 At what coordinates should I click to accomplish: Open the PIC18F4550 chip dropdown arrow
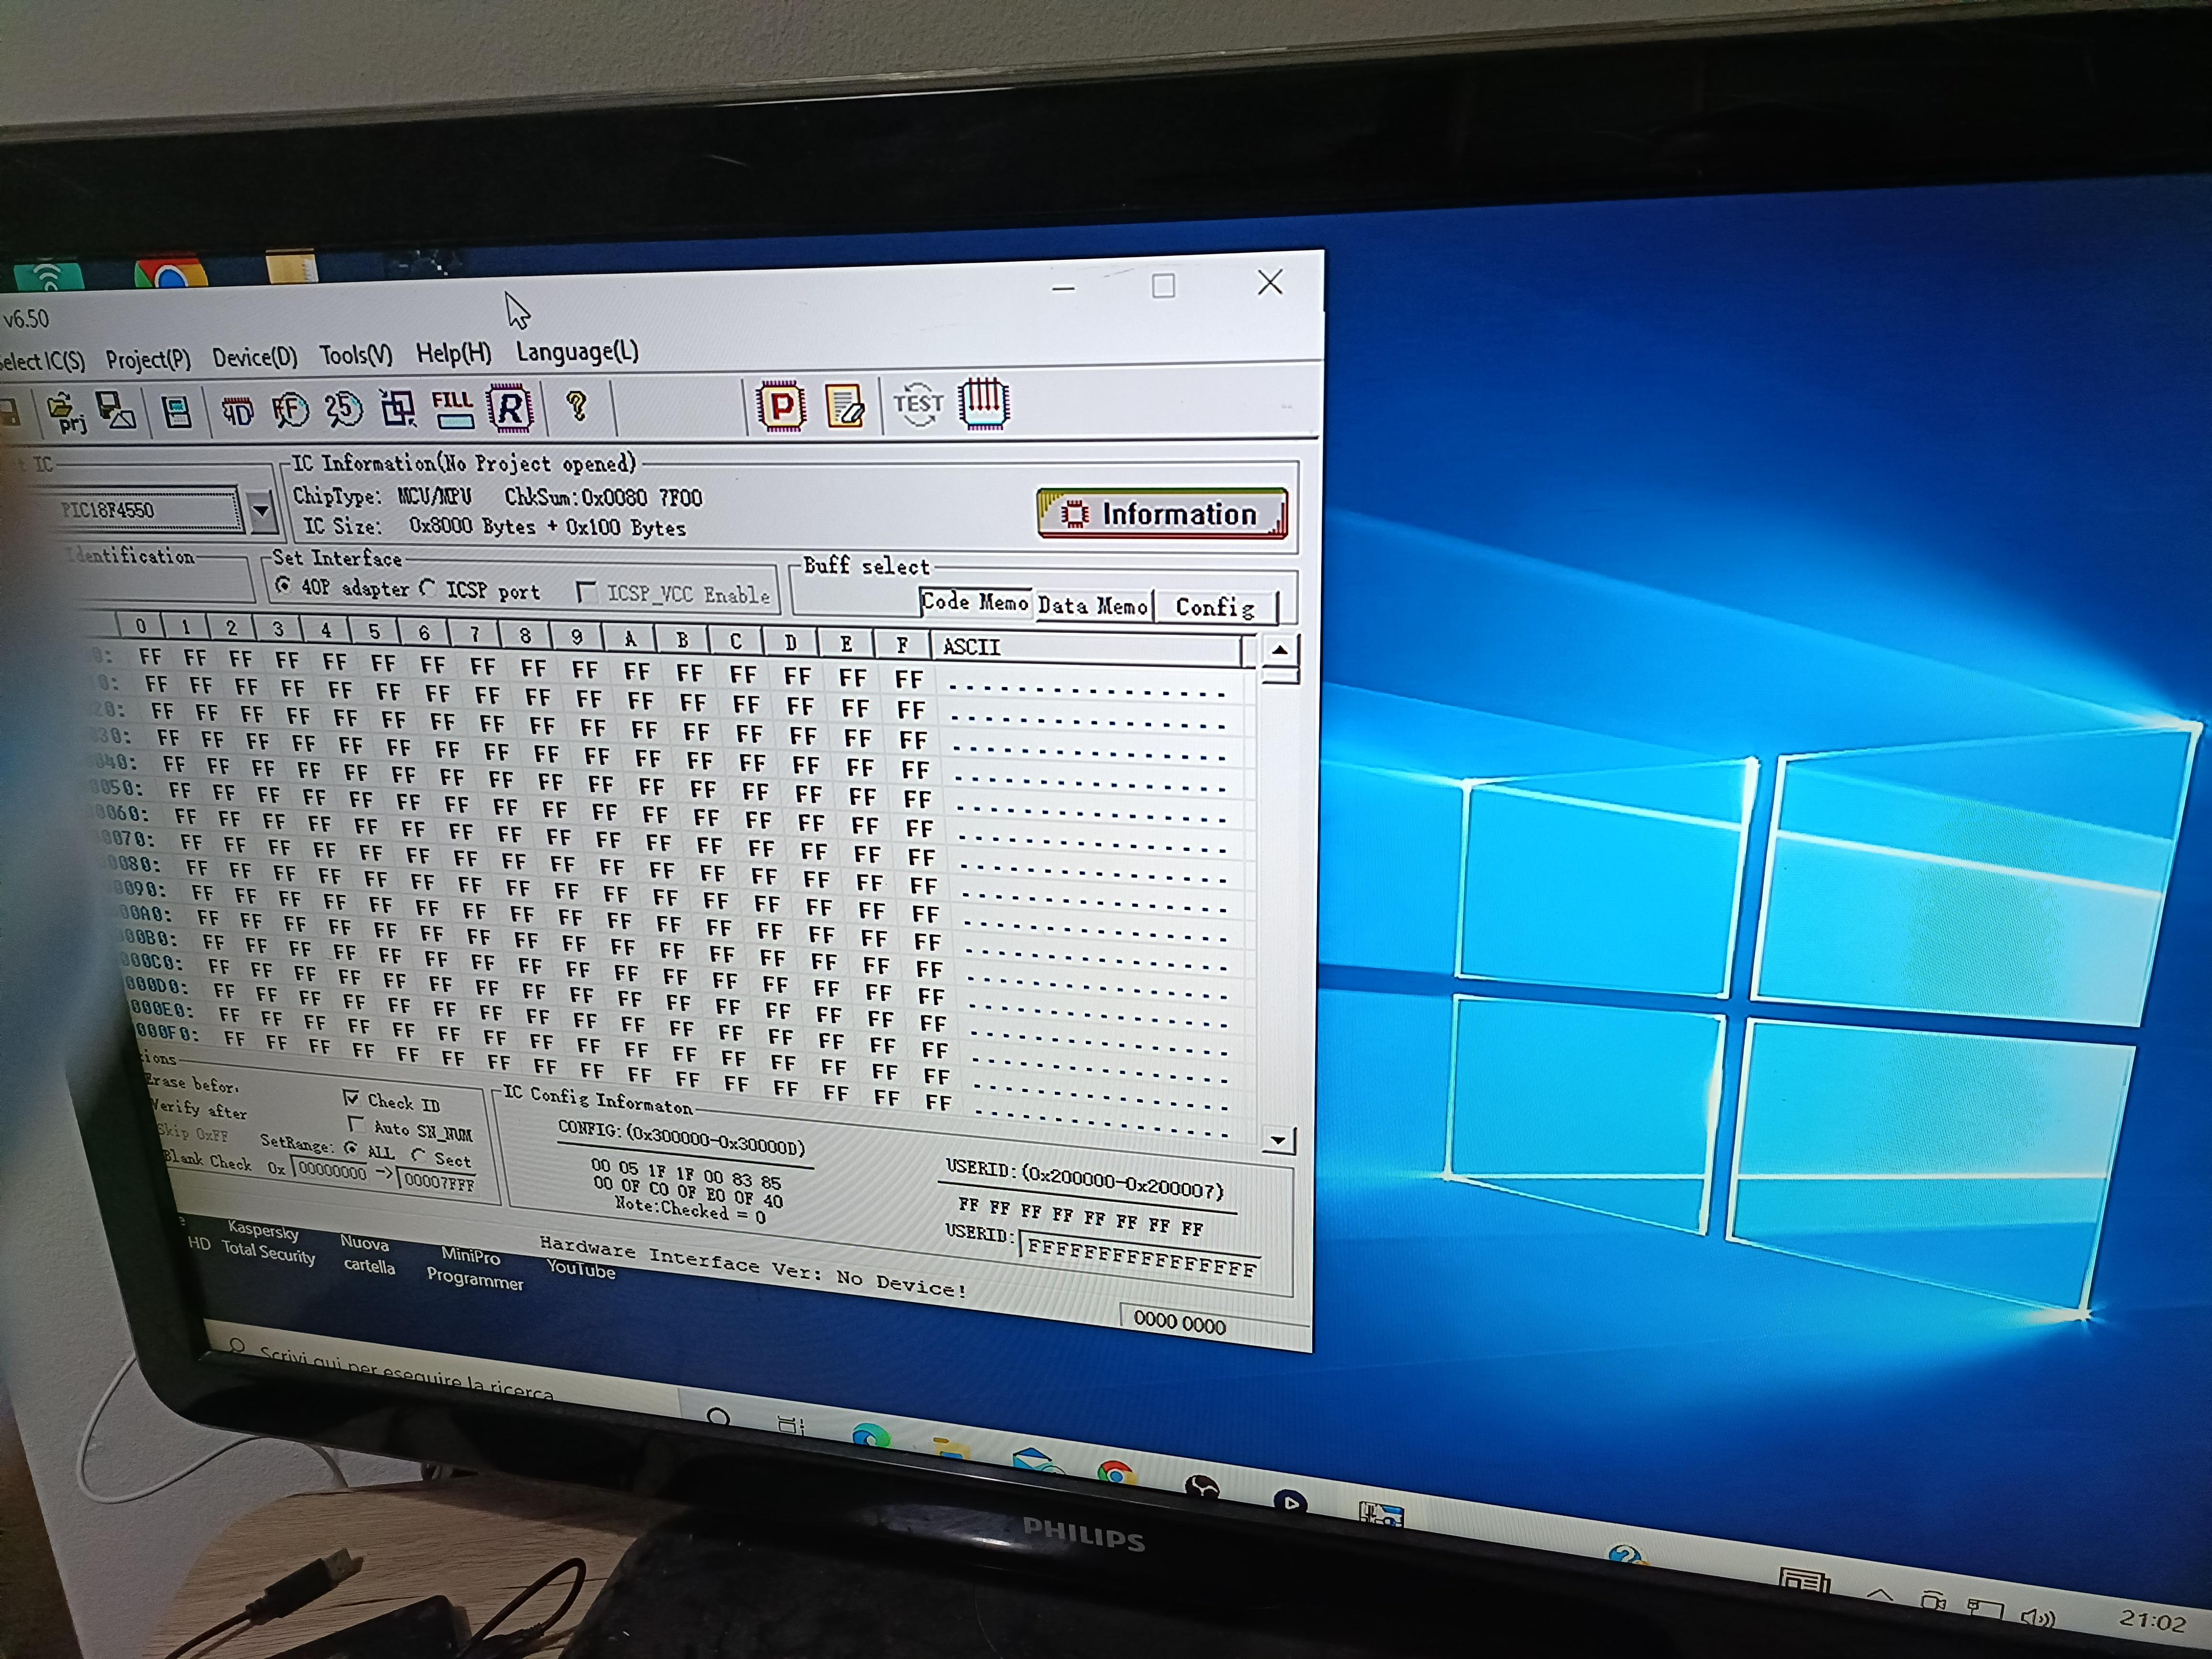point(260,511)
